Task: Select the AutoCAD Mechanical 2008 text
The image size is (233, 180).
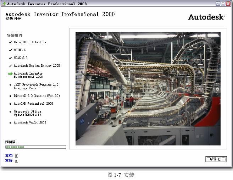Action: point(33,104)
